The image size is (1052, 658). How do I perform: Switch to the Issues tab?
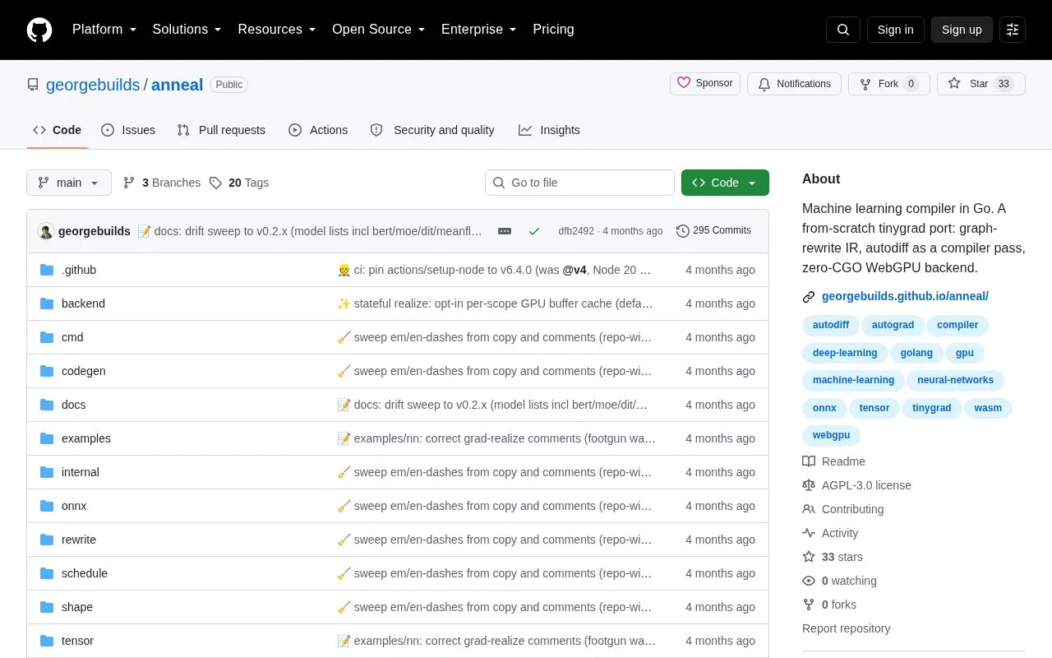click(x=128, y=130)
